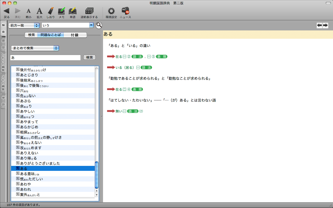Open the ニュース mailbox icon
333x208 pixels.
pos(125,11)
